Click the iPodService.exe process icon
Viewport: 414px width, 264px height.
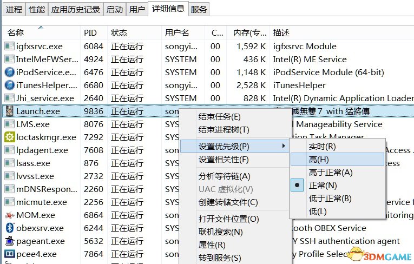pos(9,72)
